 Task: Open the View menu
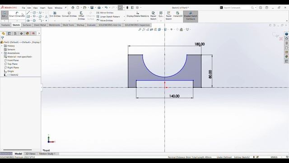[x=35, y=8]
